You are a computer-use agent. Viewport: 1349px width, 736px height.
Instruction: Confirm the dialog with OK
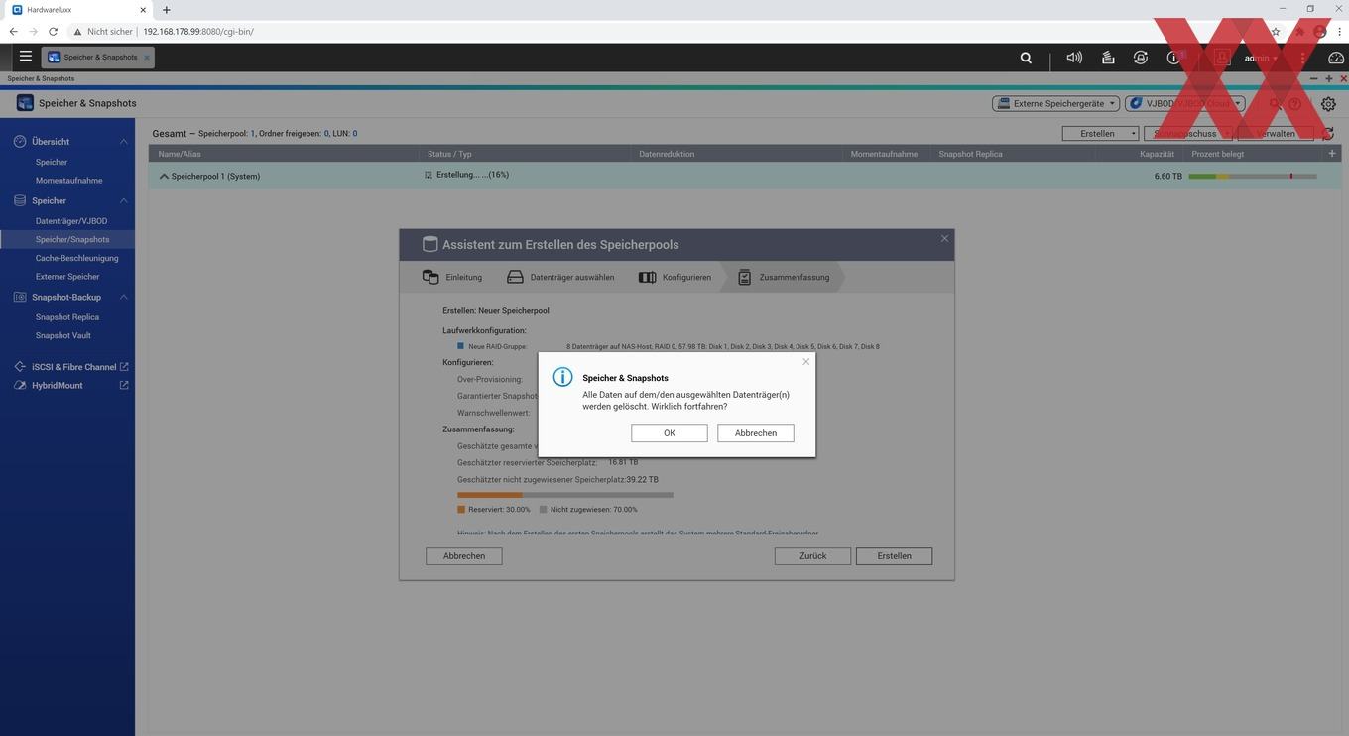click(x=670, y=433)
